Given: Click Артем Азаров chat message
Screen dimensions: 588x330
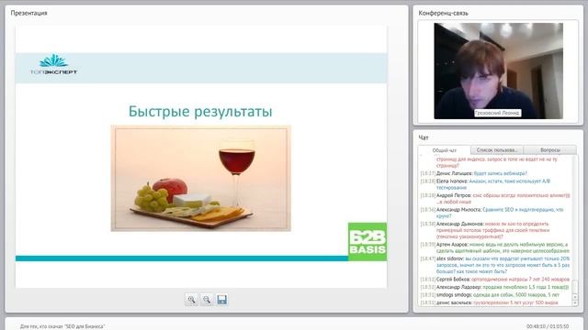Looking at the screenshot, I should coord(494,247).
